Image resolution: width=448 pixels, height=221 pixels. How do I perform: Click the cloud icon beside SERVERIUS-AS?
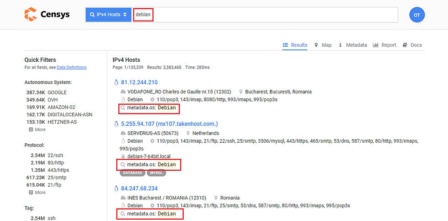pos(123,134)
